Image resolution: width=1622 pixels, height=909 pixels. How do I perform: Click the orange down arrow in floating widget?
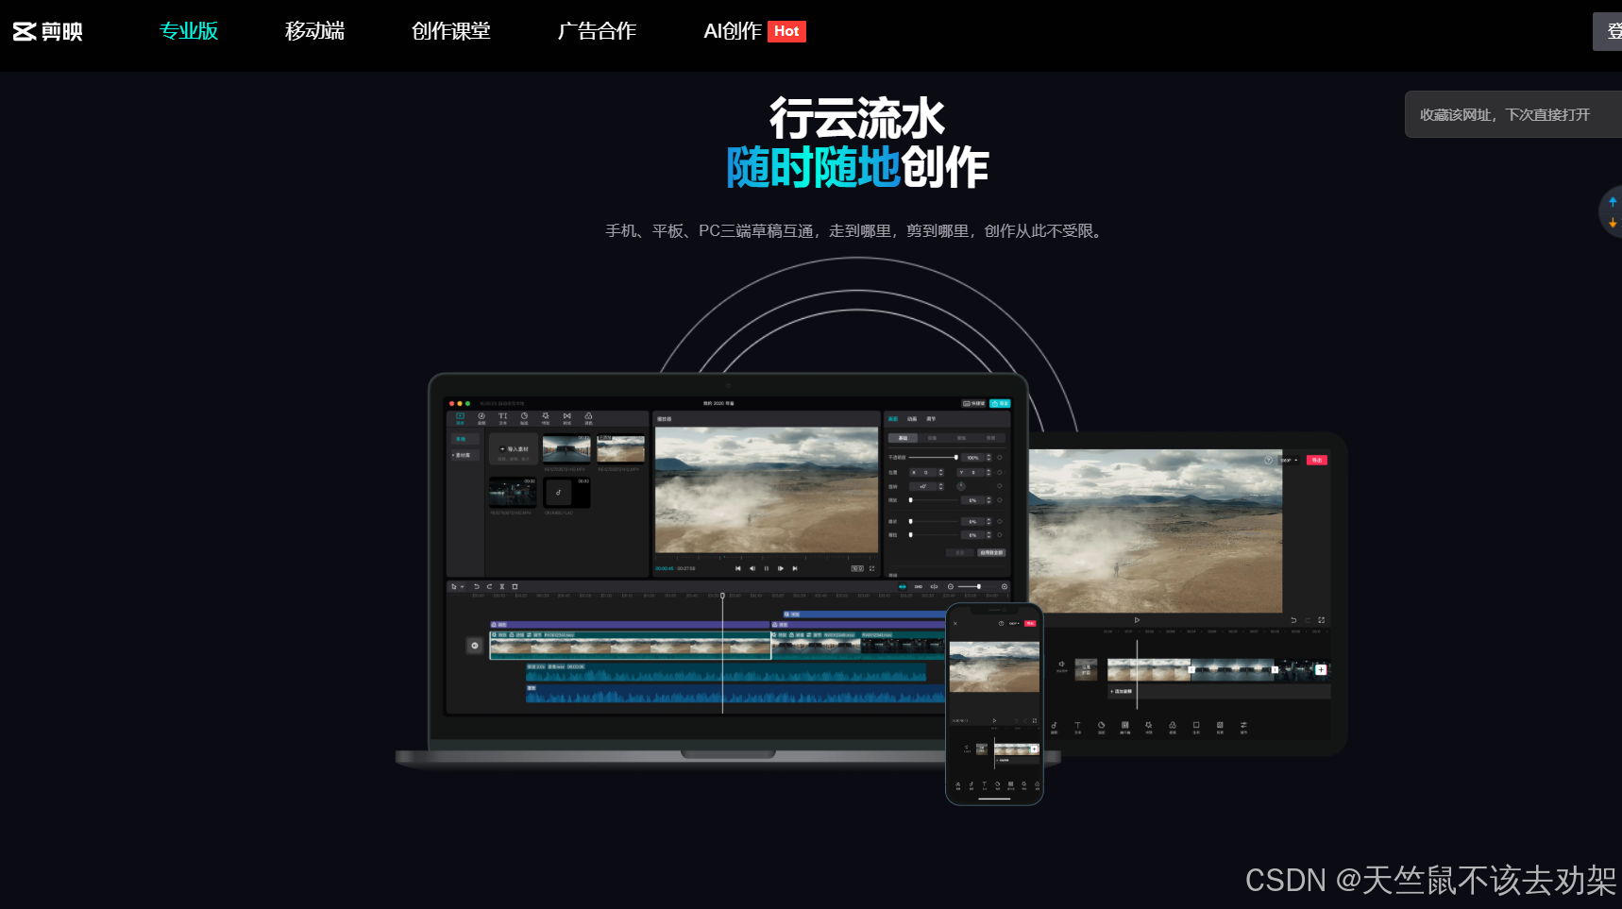(1613, 223)
